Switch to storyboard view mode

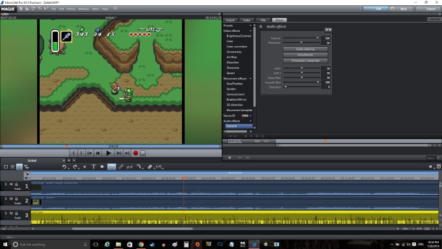click(x=6, y=167)
